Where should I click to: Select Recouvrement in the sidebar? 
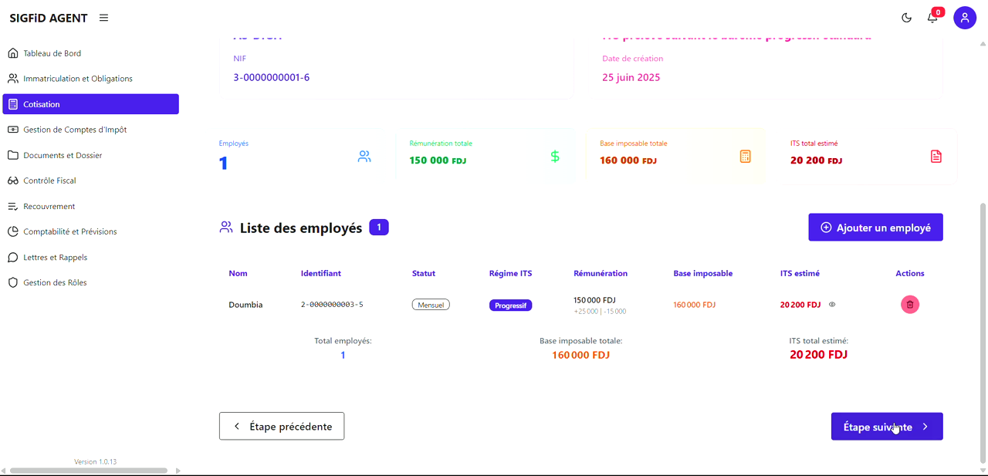coord(50,206)
